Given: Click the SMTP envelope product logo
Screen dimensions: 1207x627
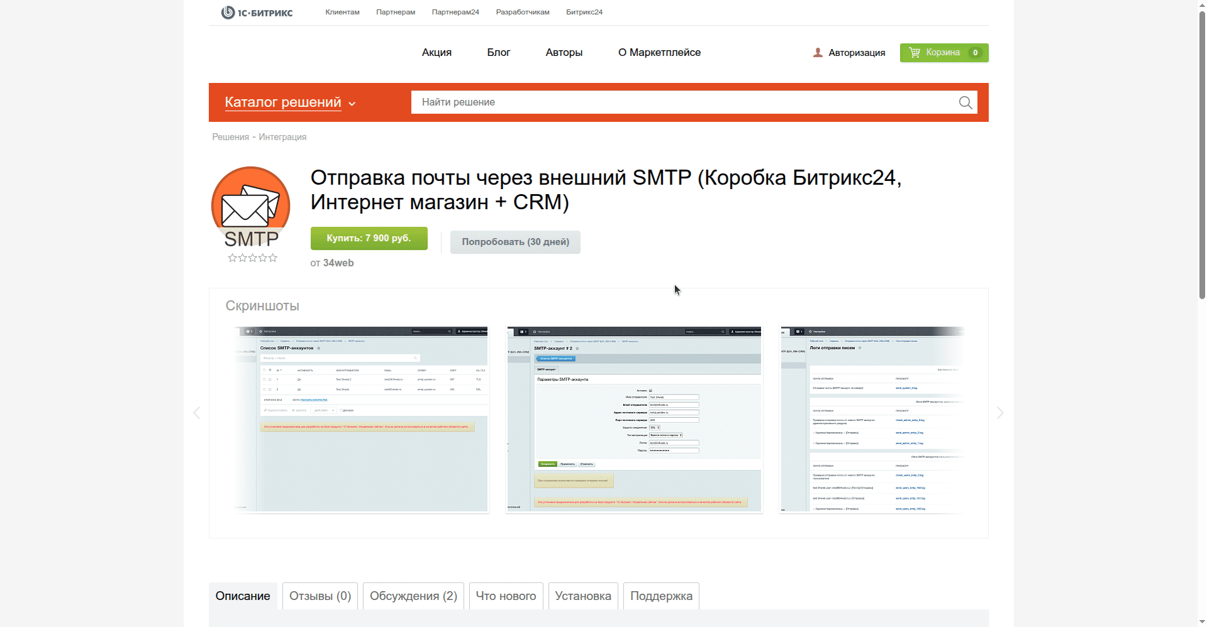Looking at the screenshot, I should click(x=251, y=207).
